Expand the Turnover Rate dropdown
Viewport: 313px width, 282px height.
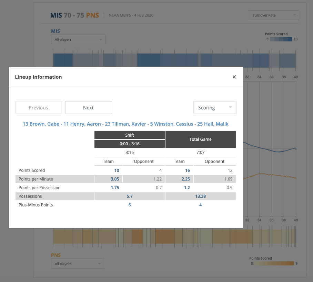coord(274,15)
